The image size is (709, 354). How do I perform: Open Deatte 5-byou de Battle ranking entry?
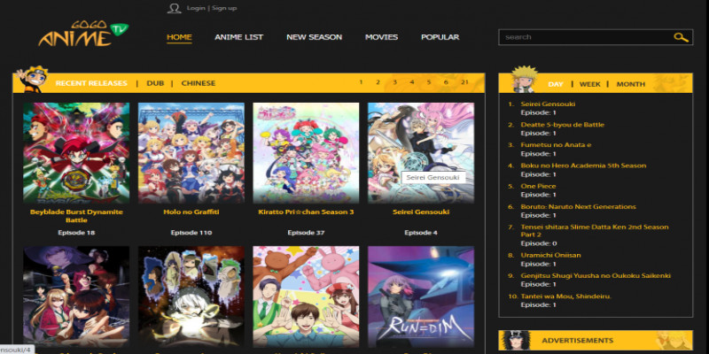point(562,125)
